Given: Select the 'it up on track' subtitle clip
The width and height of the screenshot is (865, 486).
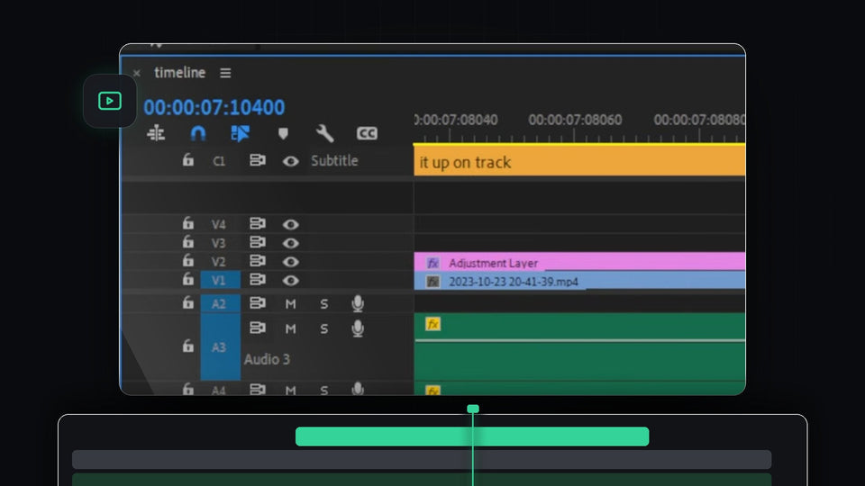Looking at the screenshot, I should 579,161.
